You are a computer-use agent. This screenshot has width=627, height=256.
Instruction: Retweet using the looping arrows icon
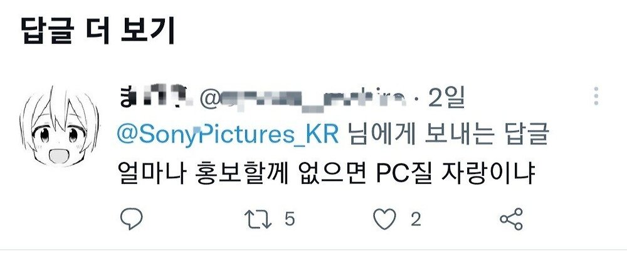point(258,219)
